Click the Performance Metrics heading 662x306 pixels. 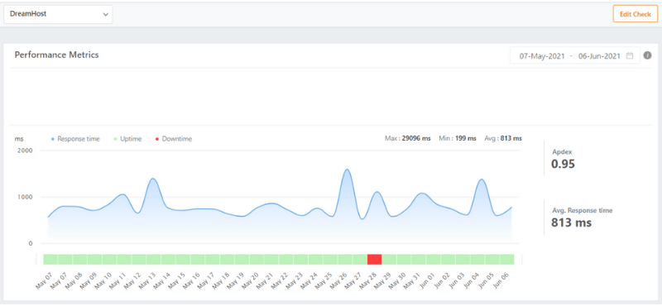pos(56,55)
